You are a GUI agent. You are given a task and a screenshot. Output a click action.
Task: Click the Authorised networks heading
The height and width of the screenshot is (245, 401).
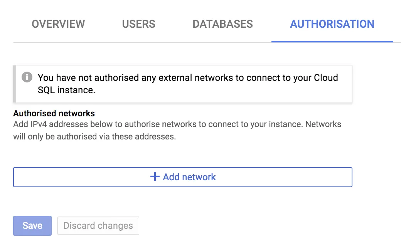[x=54, y=114]
